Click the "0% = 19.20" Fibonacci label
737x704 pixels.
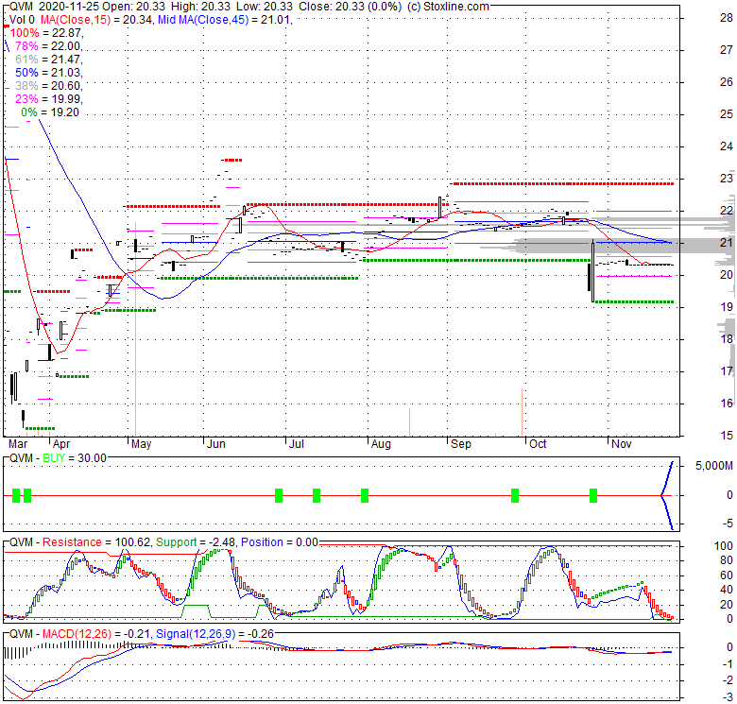pyautogui.click(x=50, y=112)
